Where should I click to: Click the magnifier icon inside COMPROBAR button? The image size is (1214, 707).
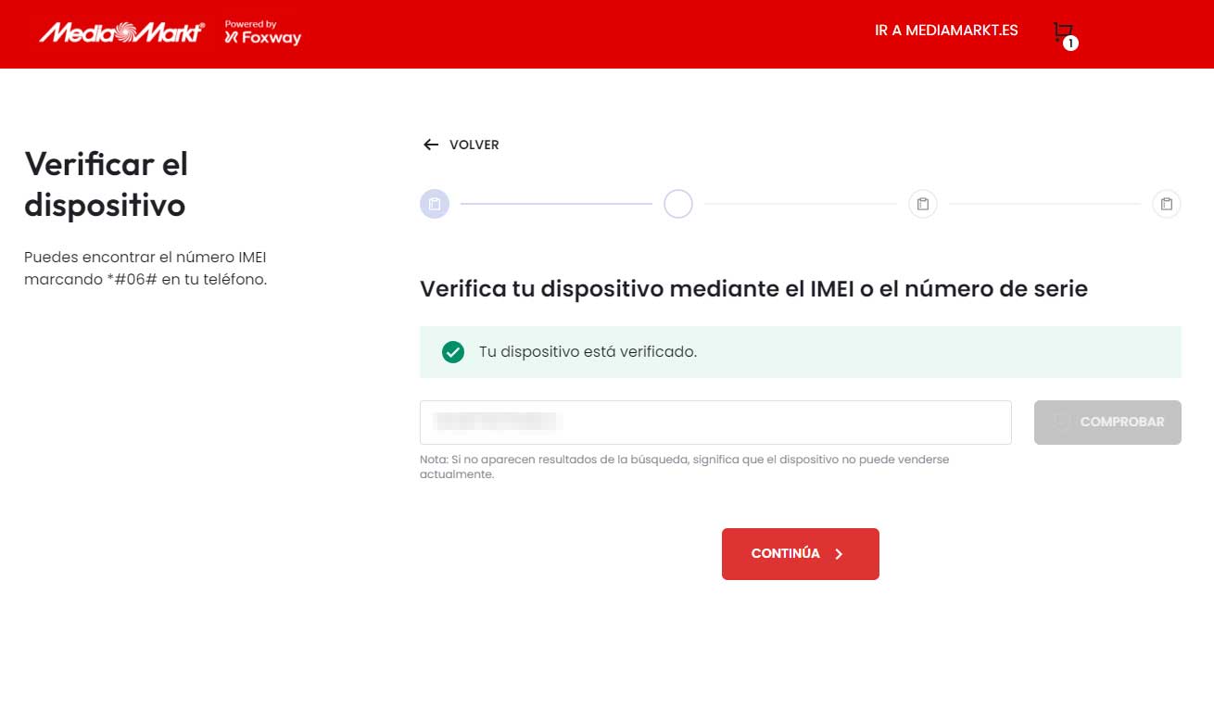tap(1060, 422)
